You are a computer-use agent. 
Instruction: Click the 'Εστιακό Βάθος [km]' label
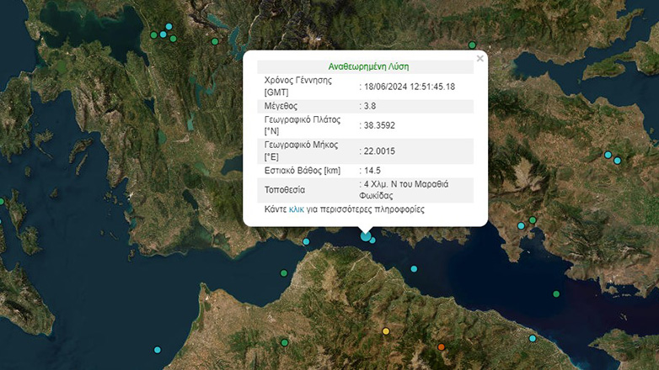(303, 171)
